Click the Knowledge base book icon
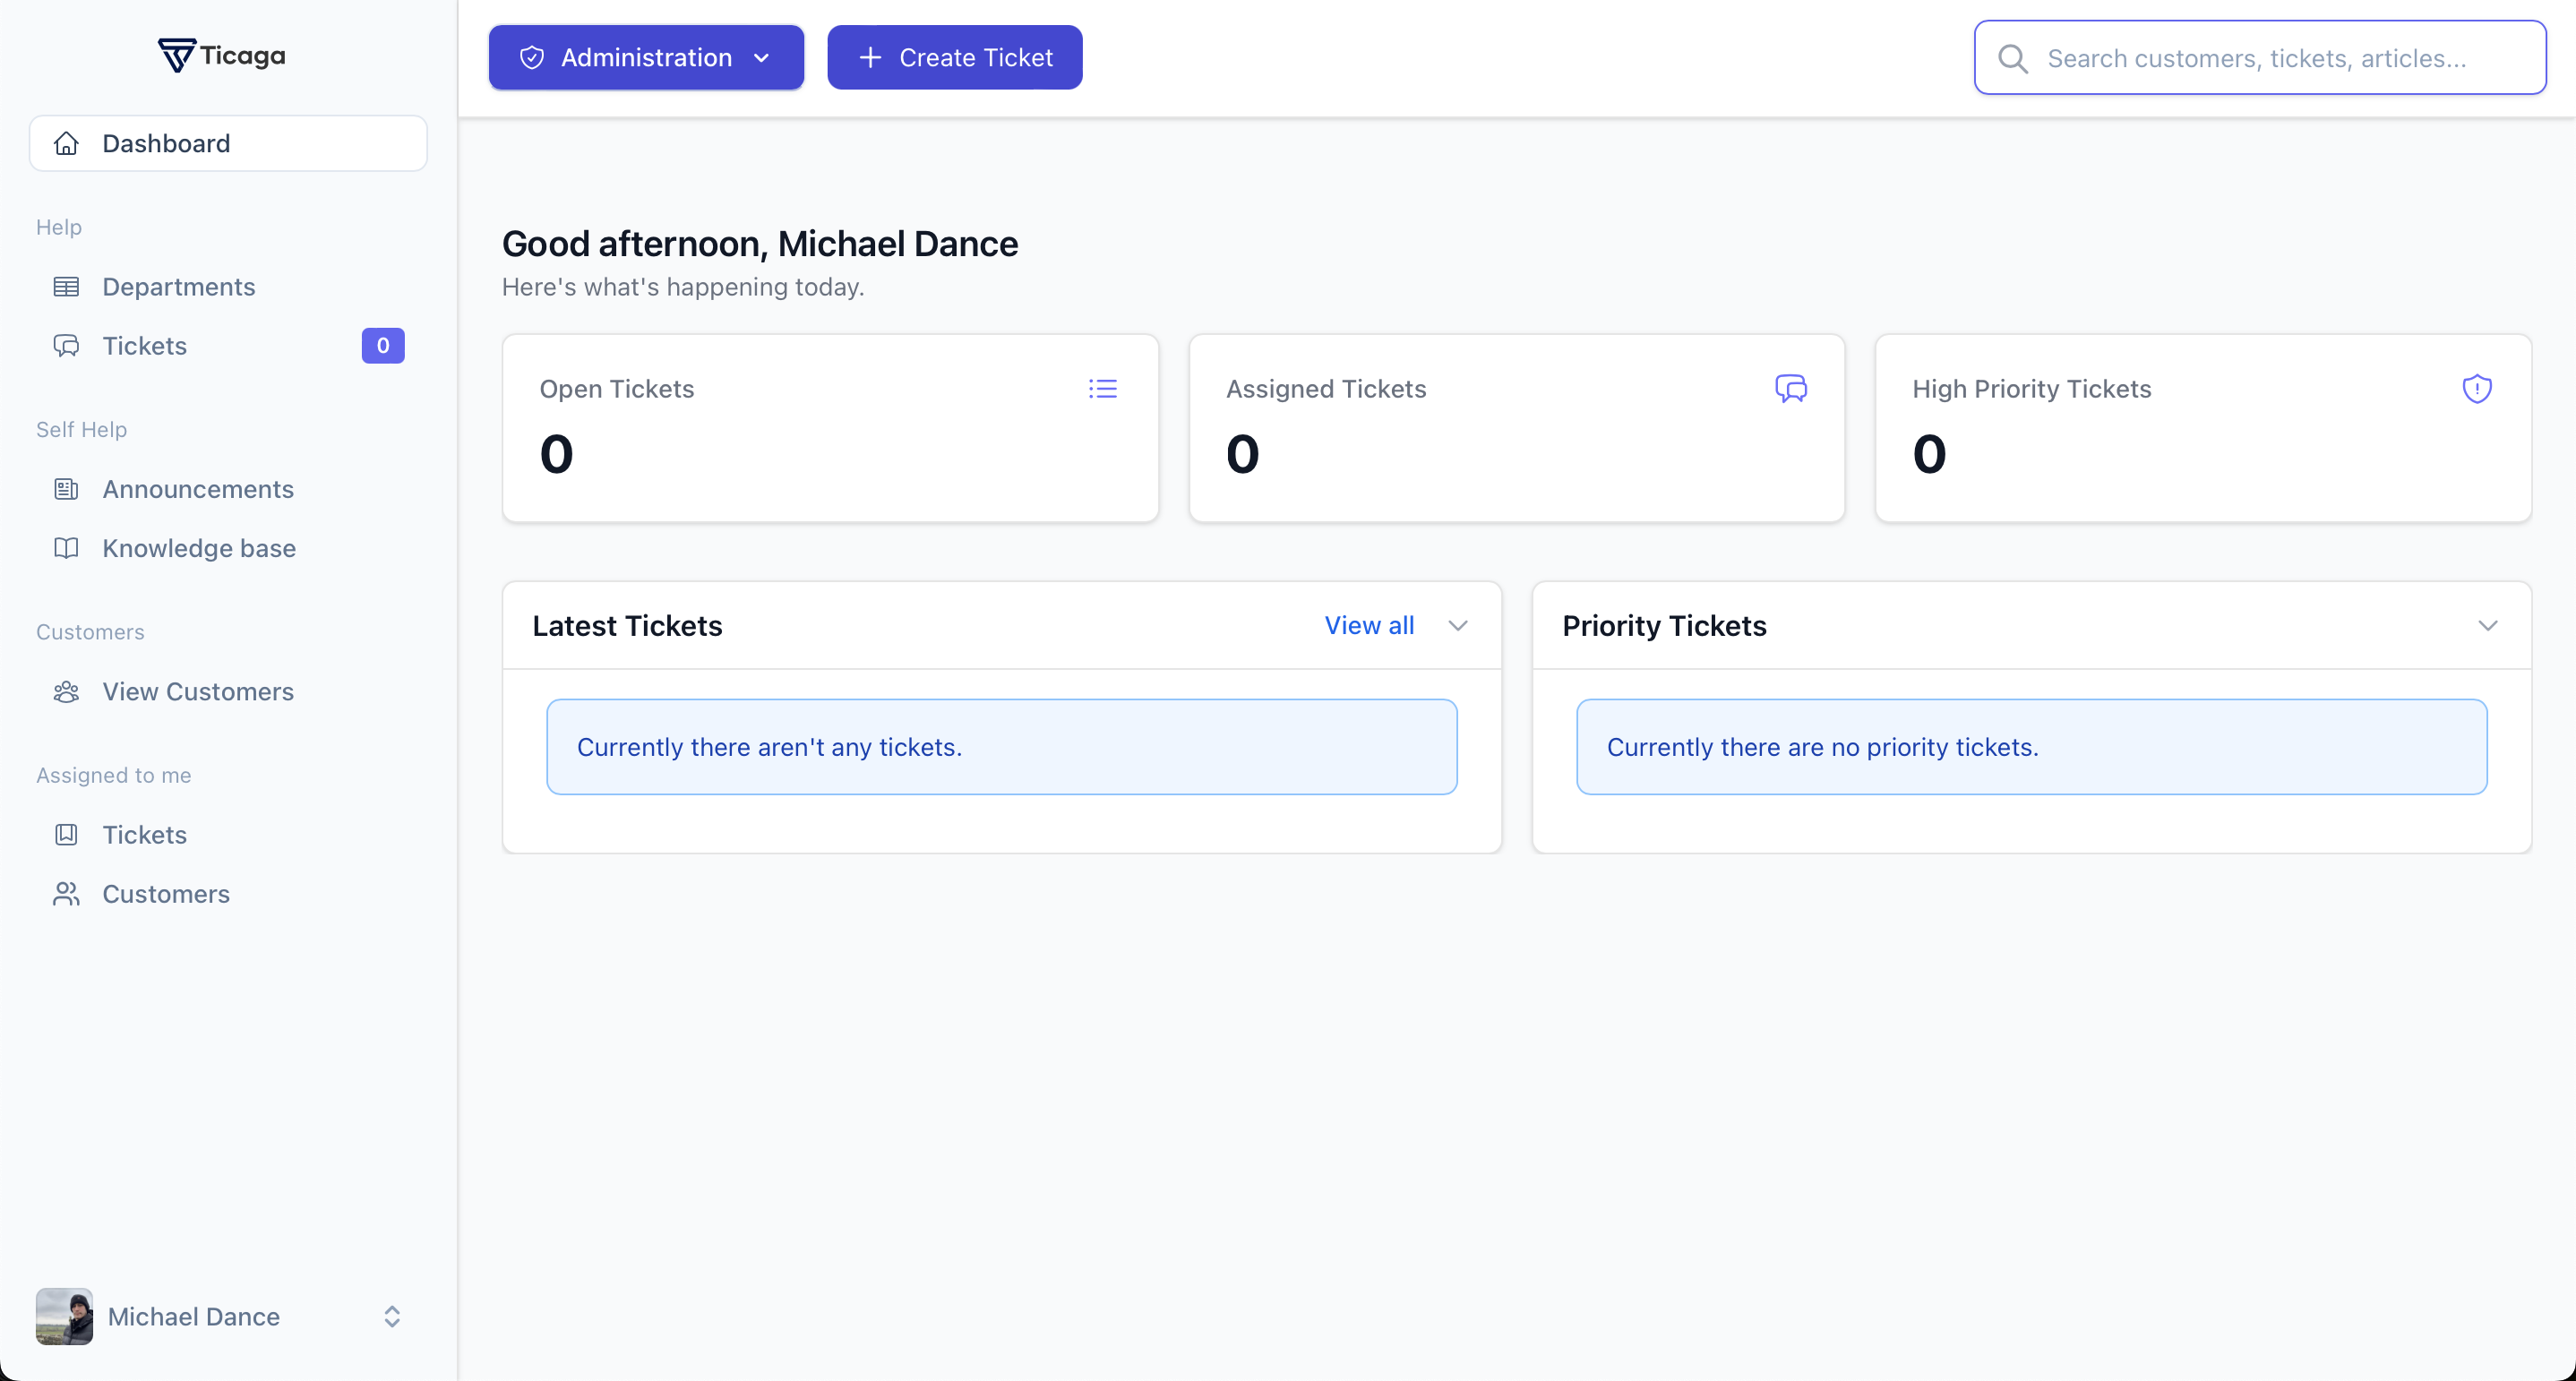The image size is (2576, 1381). click(66, 548)
